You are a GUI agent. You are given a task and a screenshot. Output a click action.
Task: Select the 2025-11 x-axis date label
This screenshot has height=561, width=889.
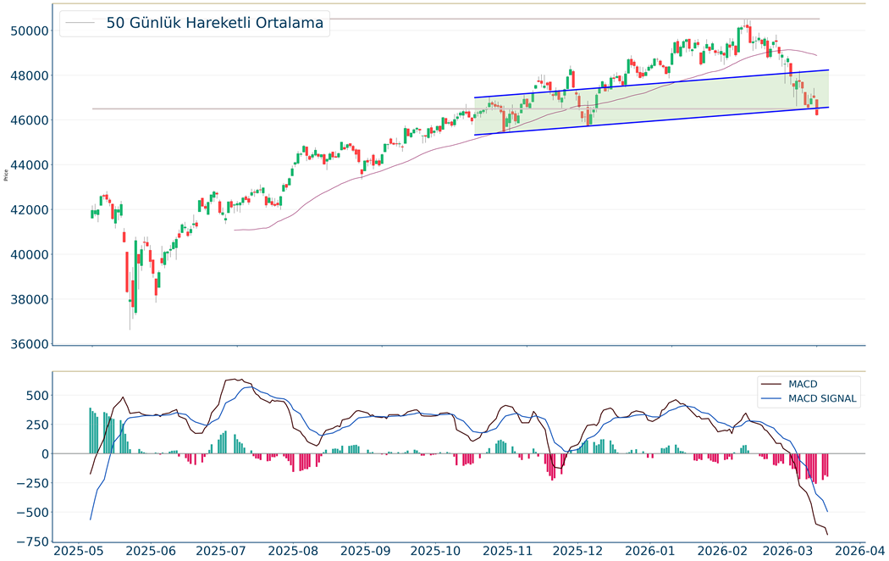pos(506,551)
